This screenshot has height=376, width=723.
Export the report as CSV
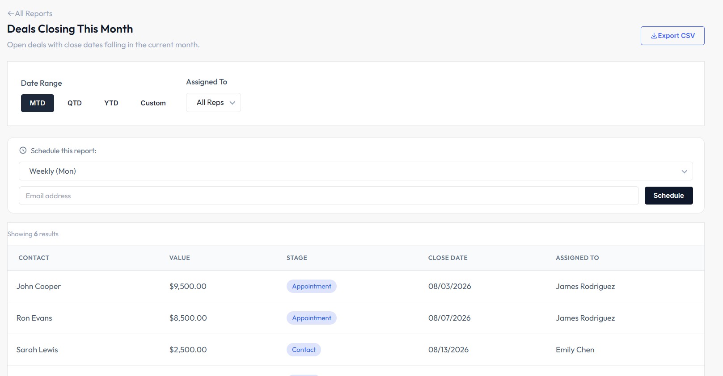(x=672, y=36)
